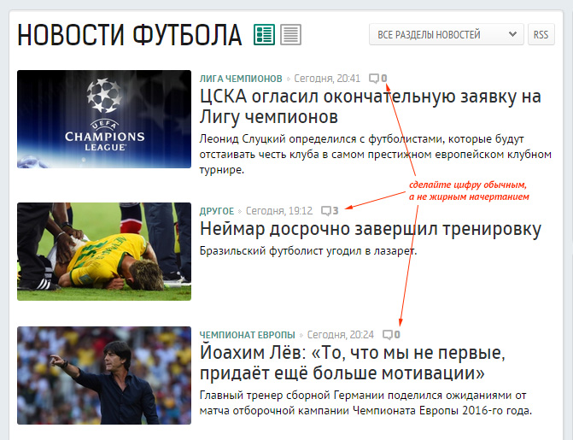Click the comment count 3 on Неймар article
This screenshot has height=440, width=573.
[336, 211]
